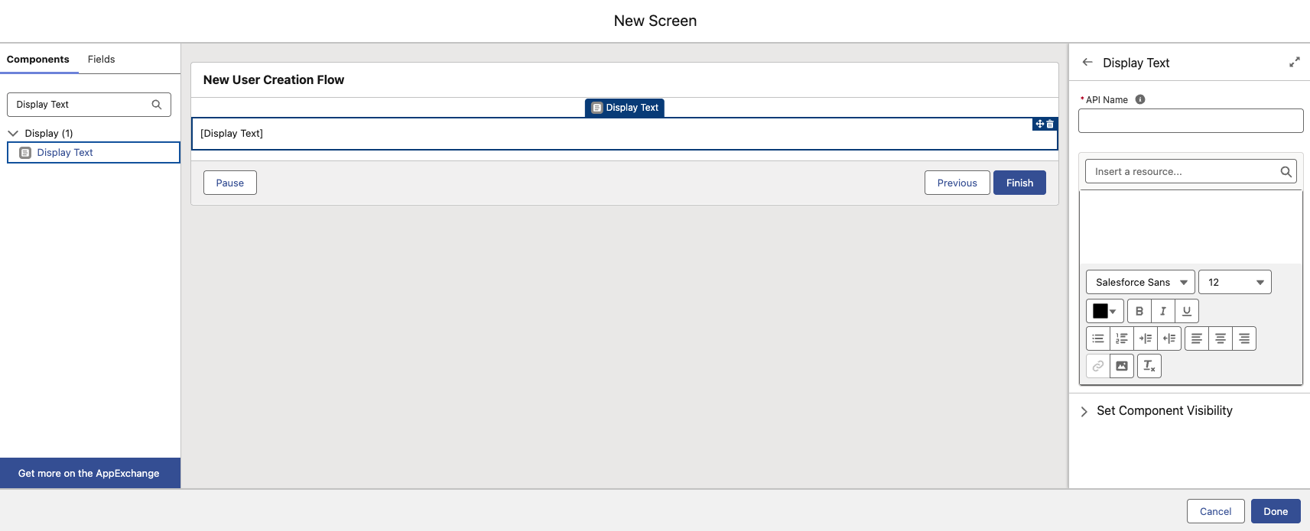The image size is (1310, 531).
Task: Insert an image into the rich text
Action: pos(1121,366)
